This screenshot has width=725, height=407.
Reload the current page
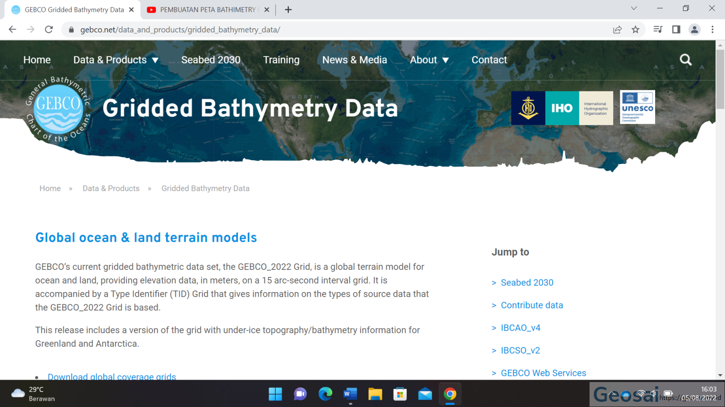coord(49,29)
